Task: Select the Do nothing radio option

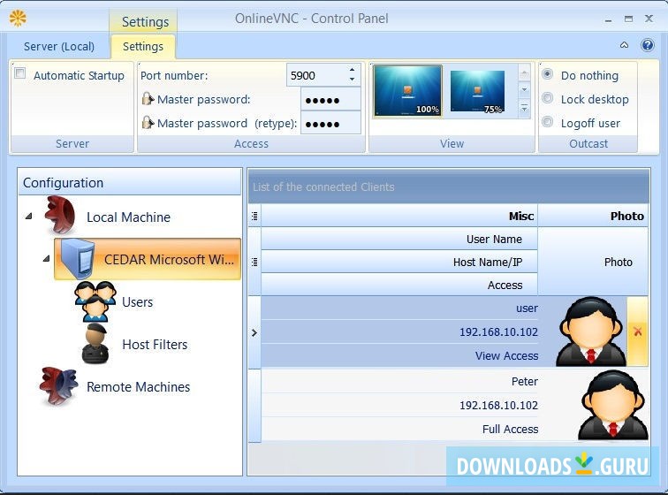Action: pyautogui.click(x=548, y=74)
